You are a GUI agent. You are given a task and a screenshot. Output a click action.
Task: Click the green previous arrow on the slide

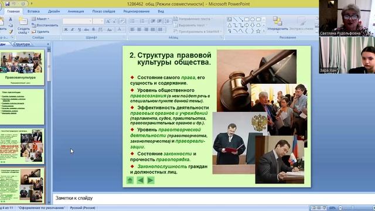[x=141, y=180]
